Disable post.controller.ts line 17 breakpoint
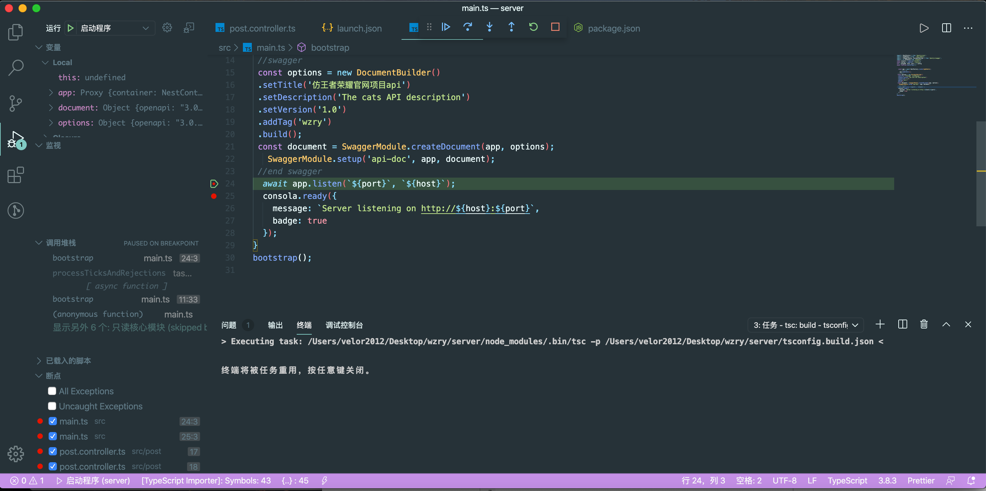986x491 pixels. pos(53,452)
